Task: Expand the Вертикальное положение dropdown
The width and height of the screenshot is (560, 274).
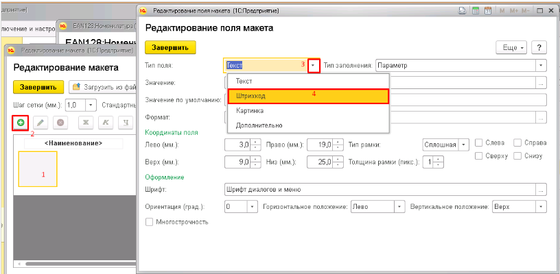Action: tap(541, 206)
